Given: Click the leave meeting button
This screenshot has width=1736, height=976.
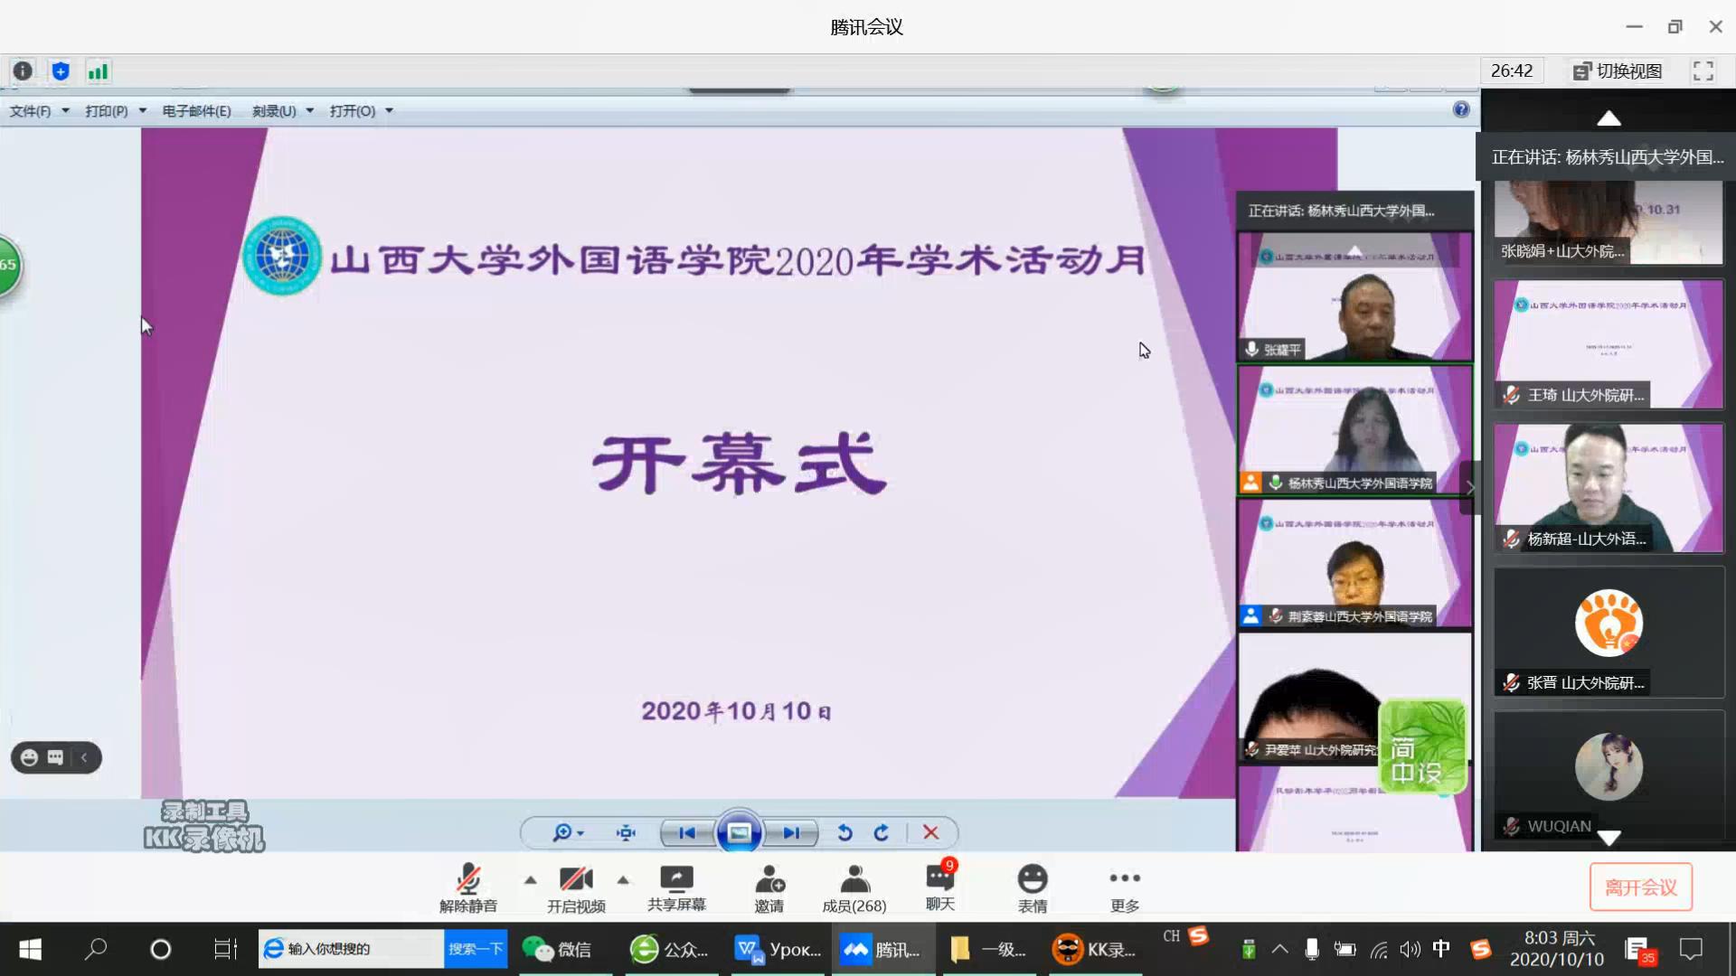Looking at the screenshot, I should coord(1640,887).
